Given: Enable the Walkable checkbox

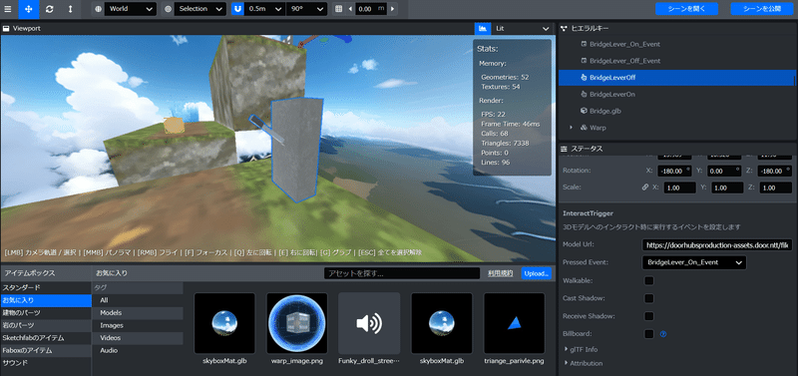Looking at the screenshot, I should tap(649, 281).
